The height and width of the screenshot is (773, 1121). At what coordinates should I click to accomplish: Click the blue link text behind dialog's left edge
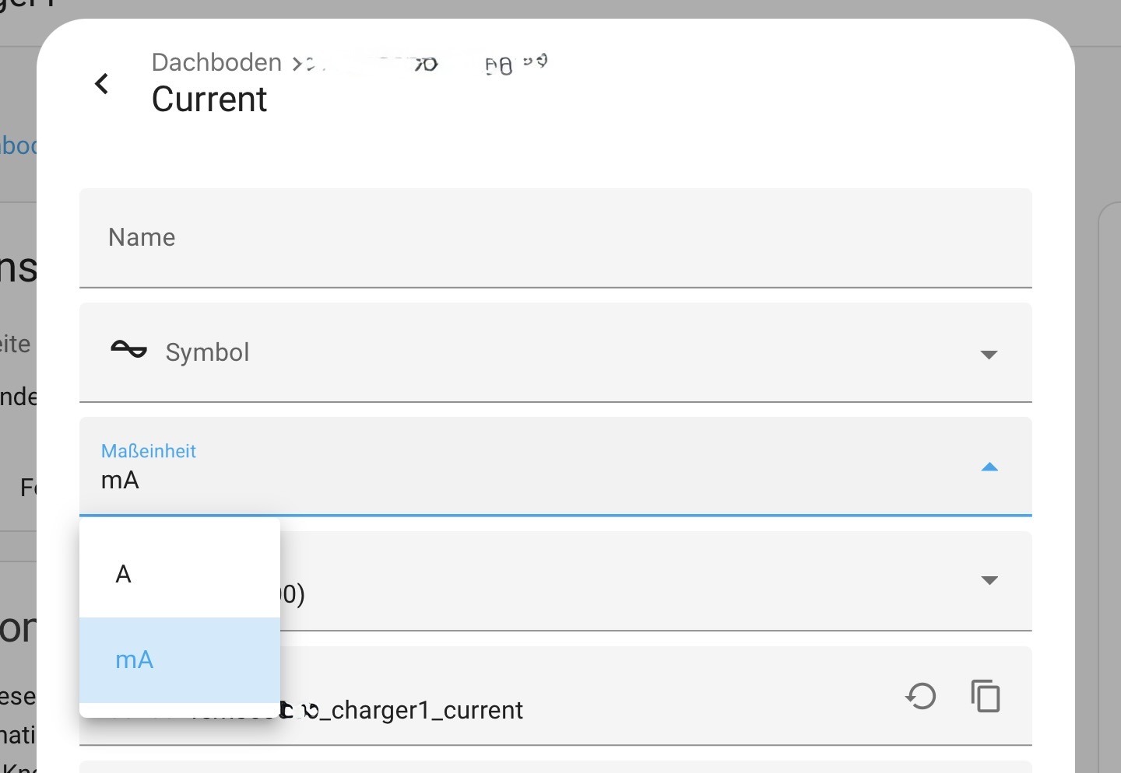point(17,145)
